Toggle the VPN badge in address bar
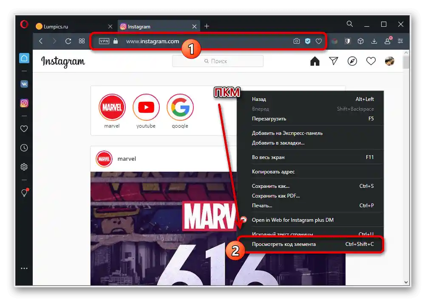Image resolution: width=425 pixels, height=301 pixels. coord(104,41)
